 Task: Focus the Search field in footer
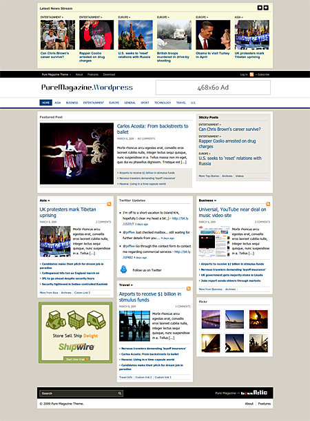81,393
